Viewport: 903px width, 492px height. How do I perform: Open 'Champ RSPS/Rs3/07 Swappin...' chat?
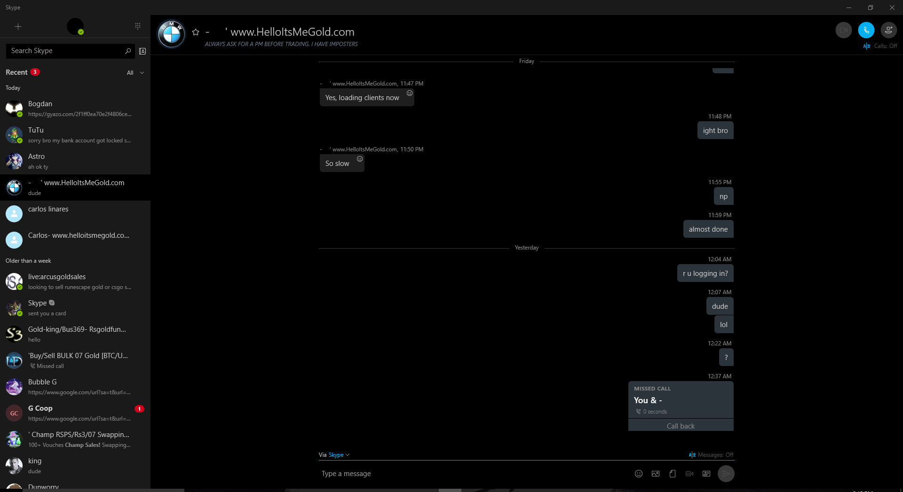pos(75,439)
